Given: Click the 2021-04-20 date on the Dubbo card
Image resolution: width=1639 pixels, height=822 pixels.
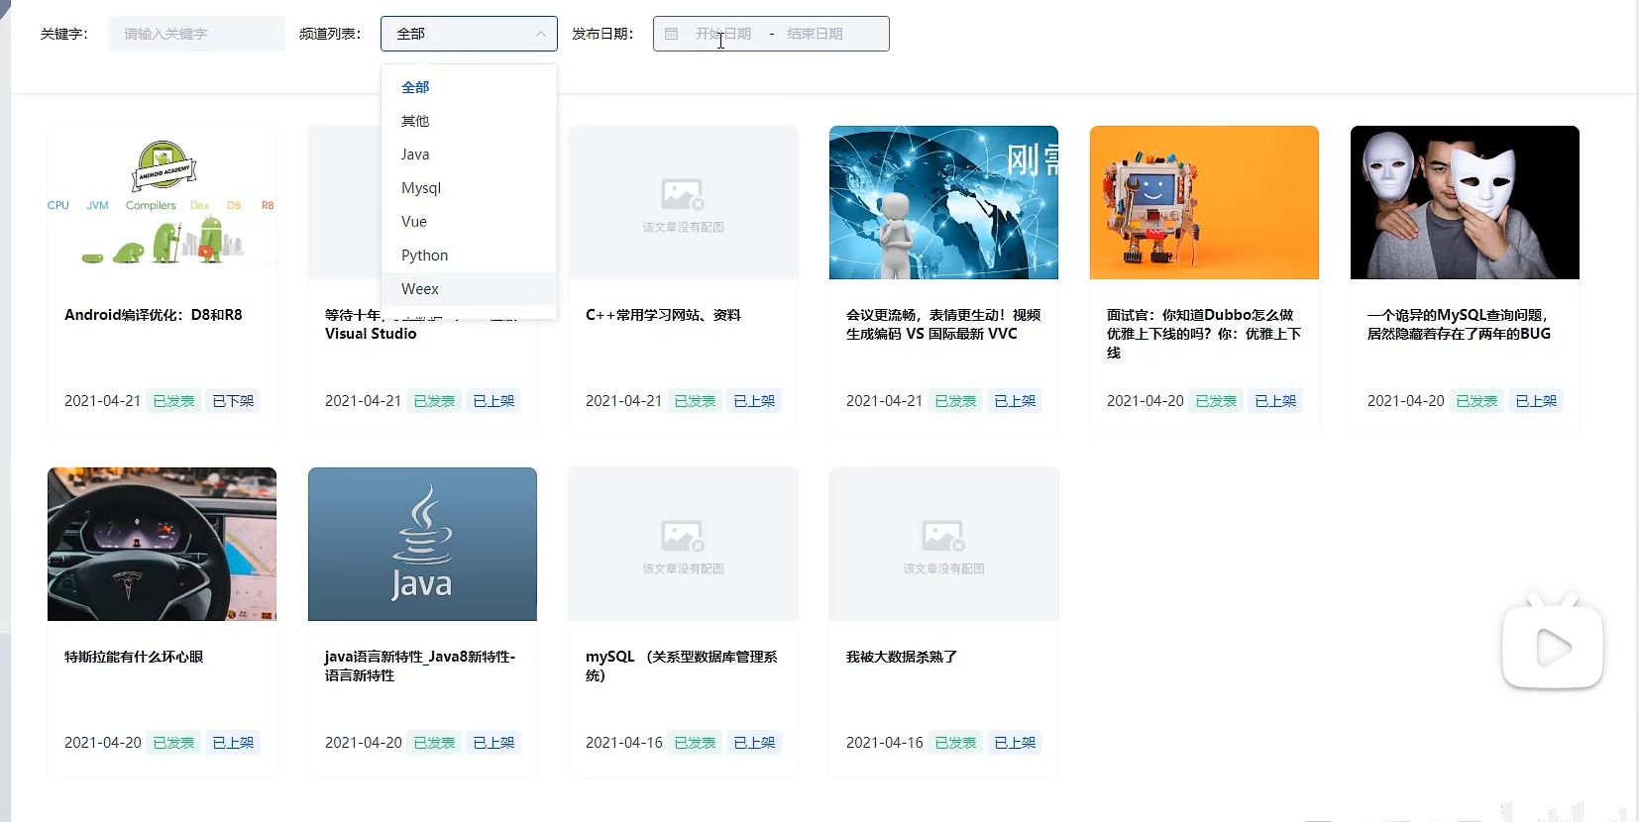Looking at the screenshot, I should pos(1146,401).
